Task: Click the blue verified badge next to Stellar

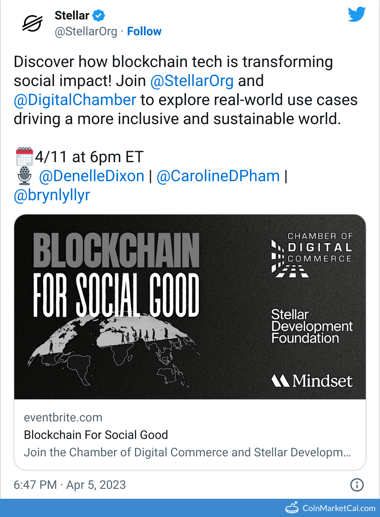Action: coord(99,15)
